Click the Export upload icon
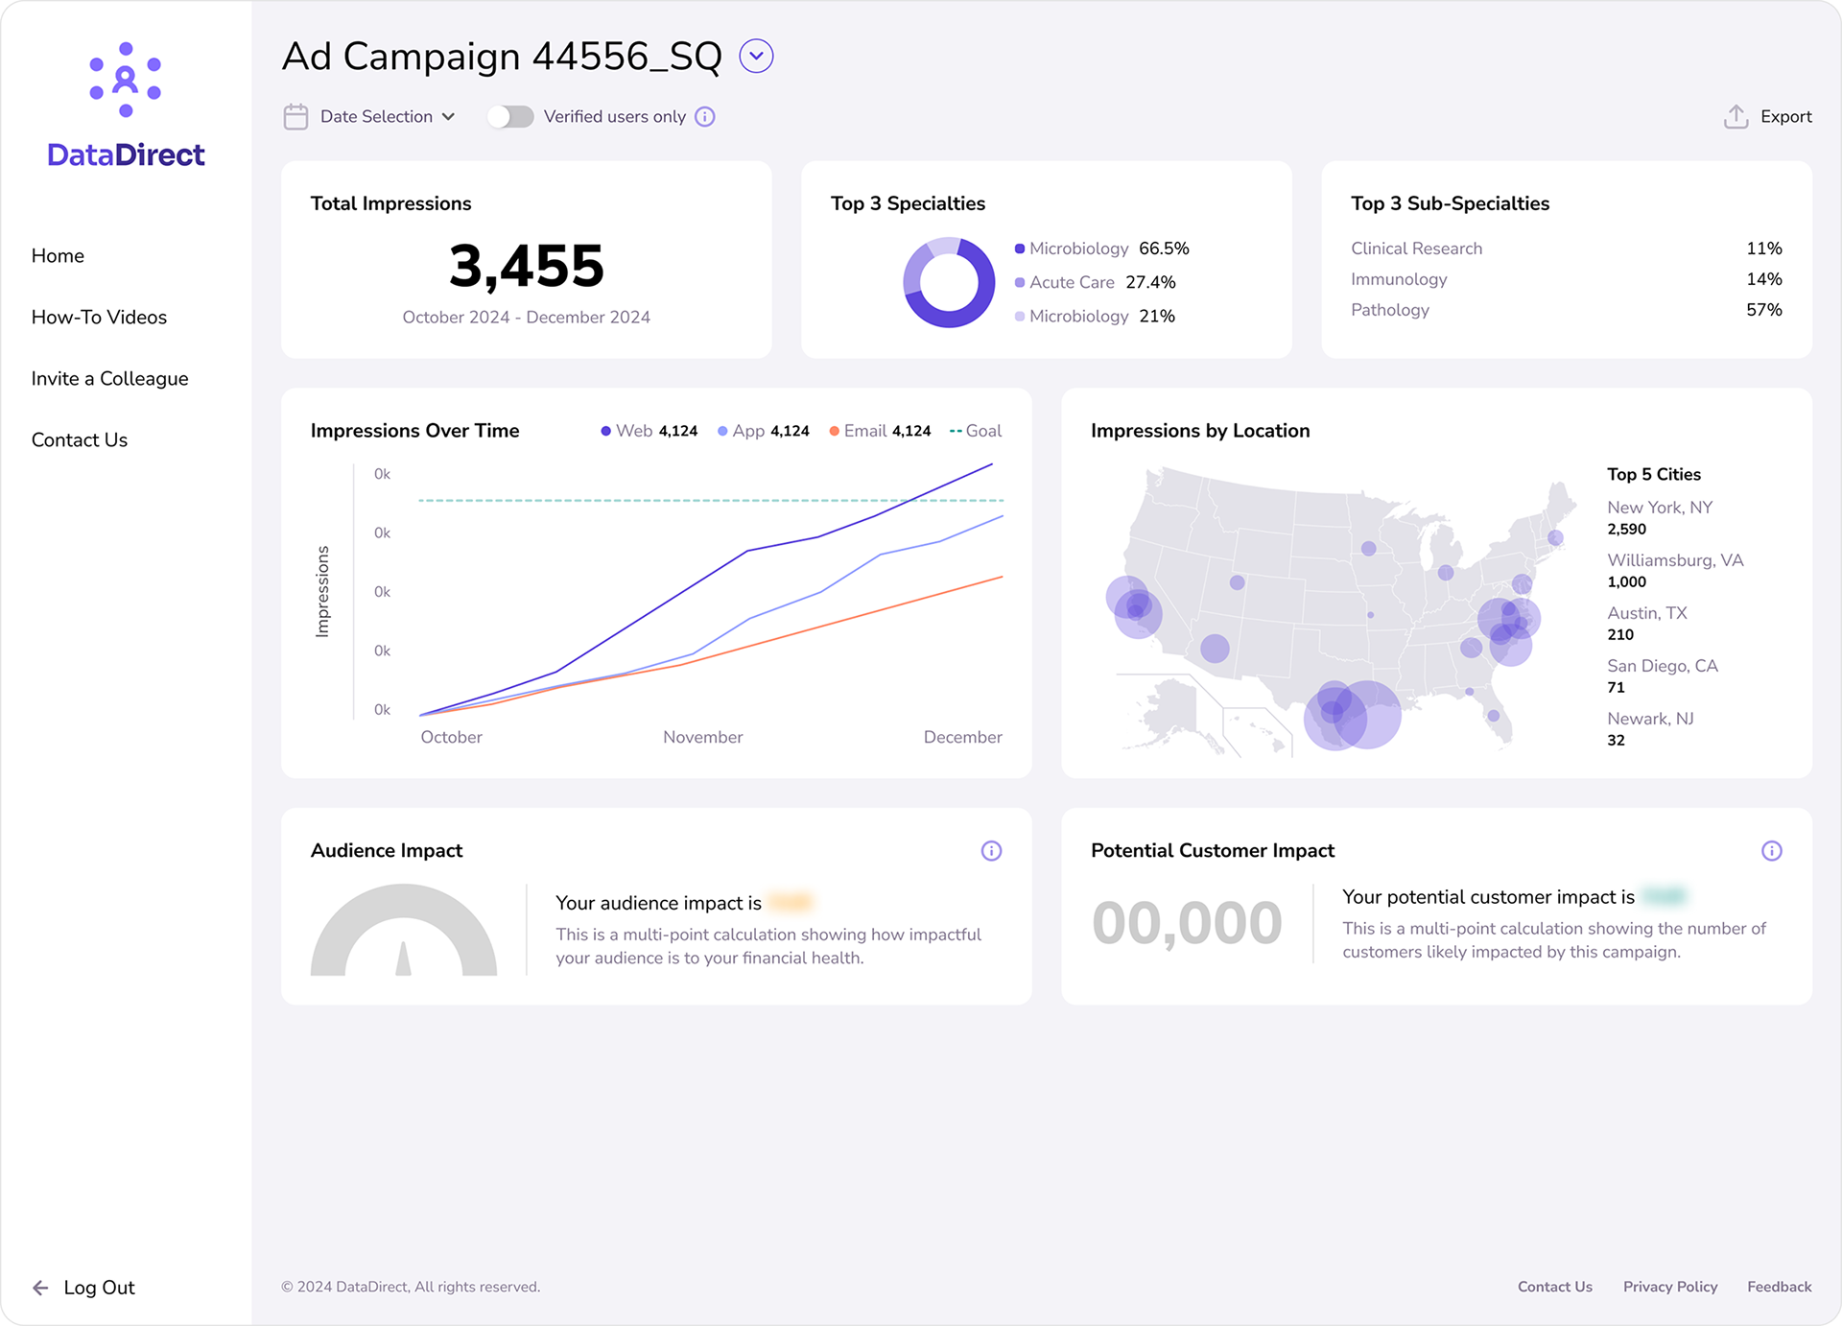The image size is (1842, 1326). click(1736, 117)
